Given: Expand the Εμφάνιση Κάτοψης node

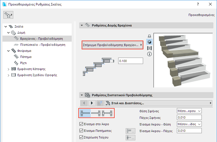Looking at the screenshot, I should (x=8, y=69).
